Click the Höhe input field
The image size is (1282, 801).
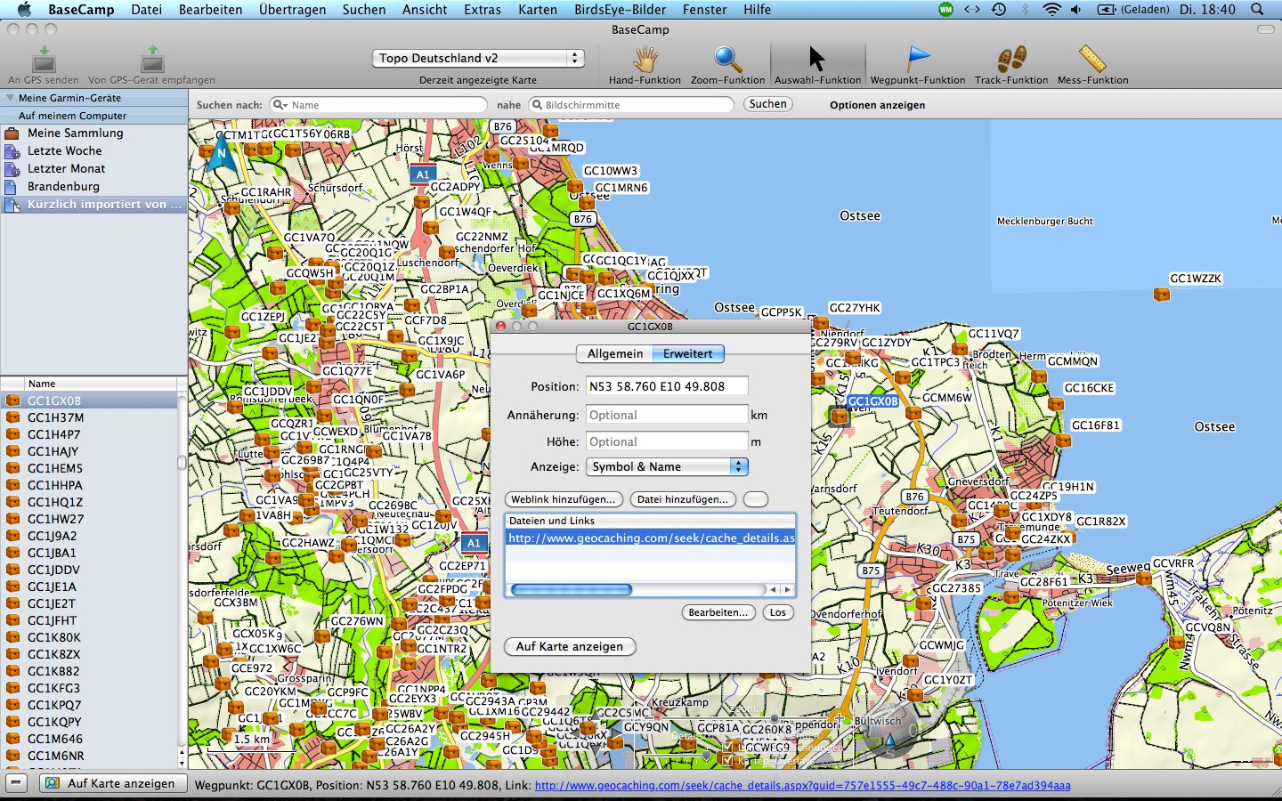(667, 441)
